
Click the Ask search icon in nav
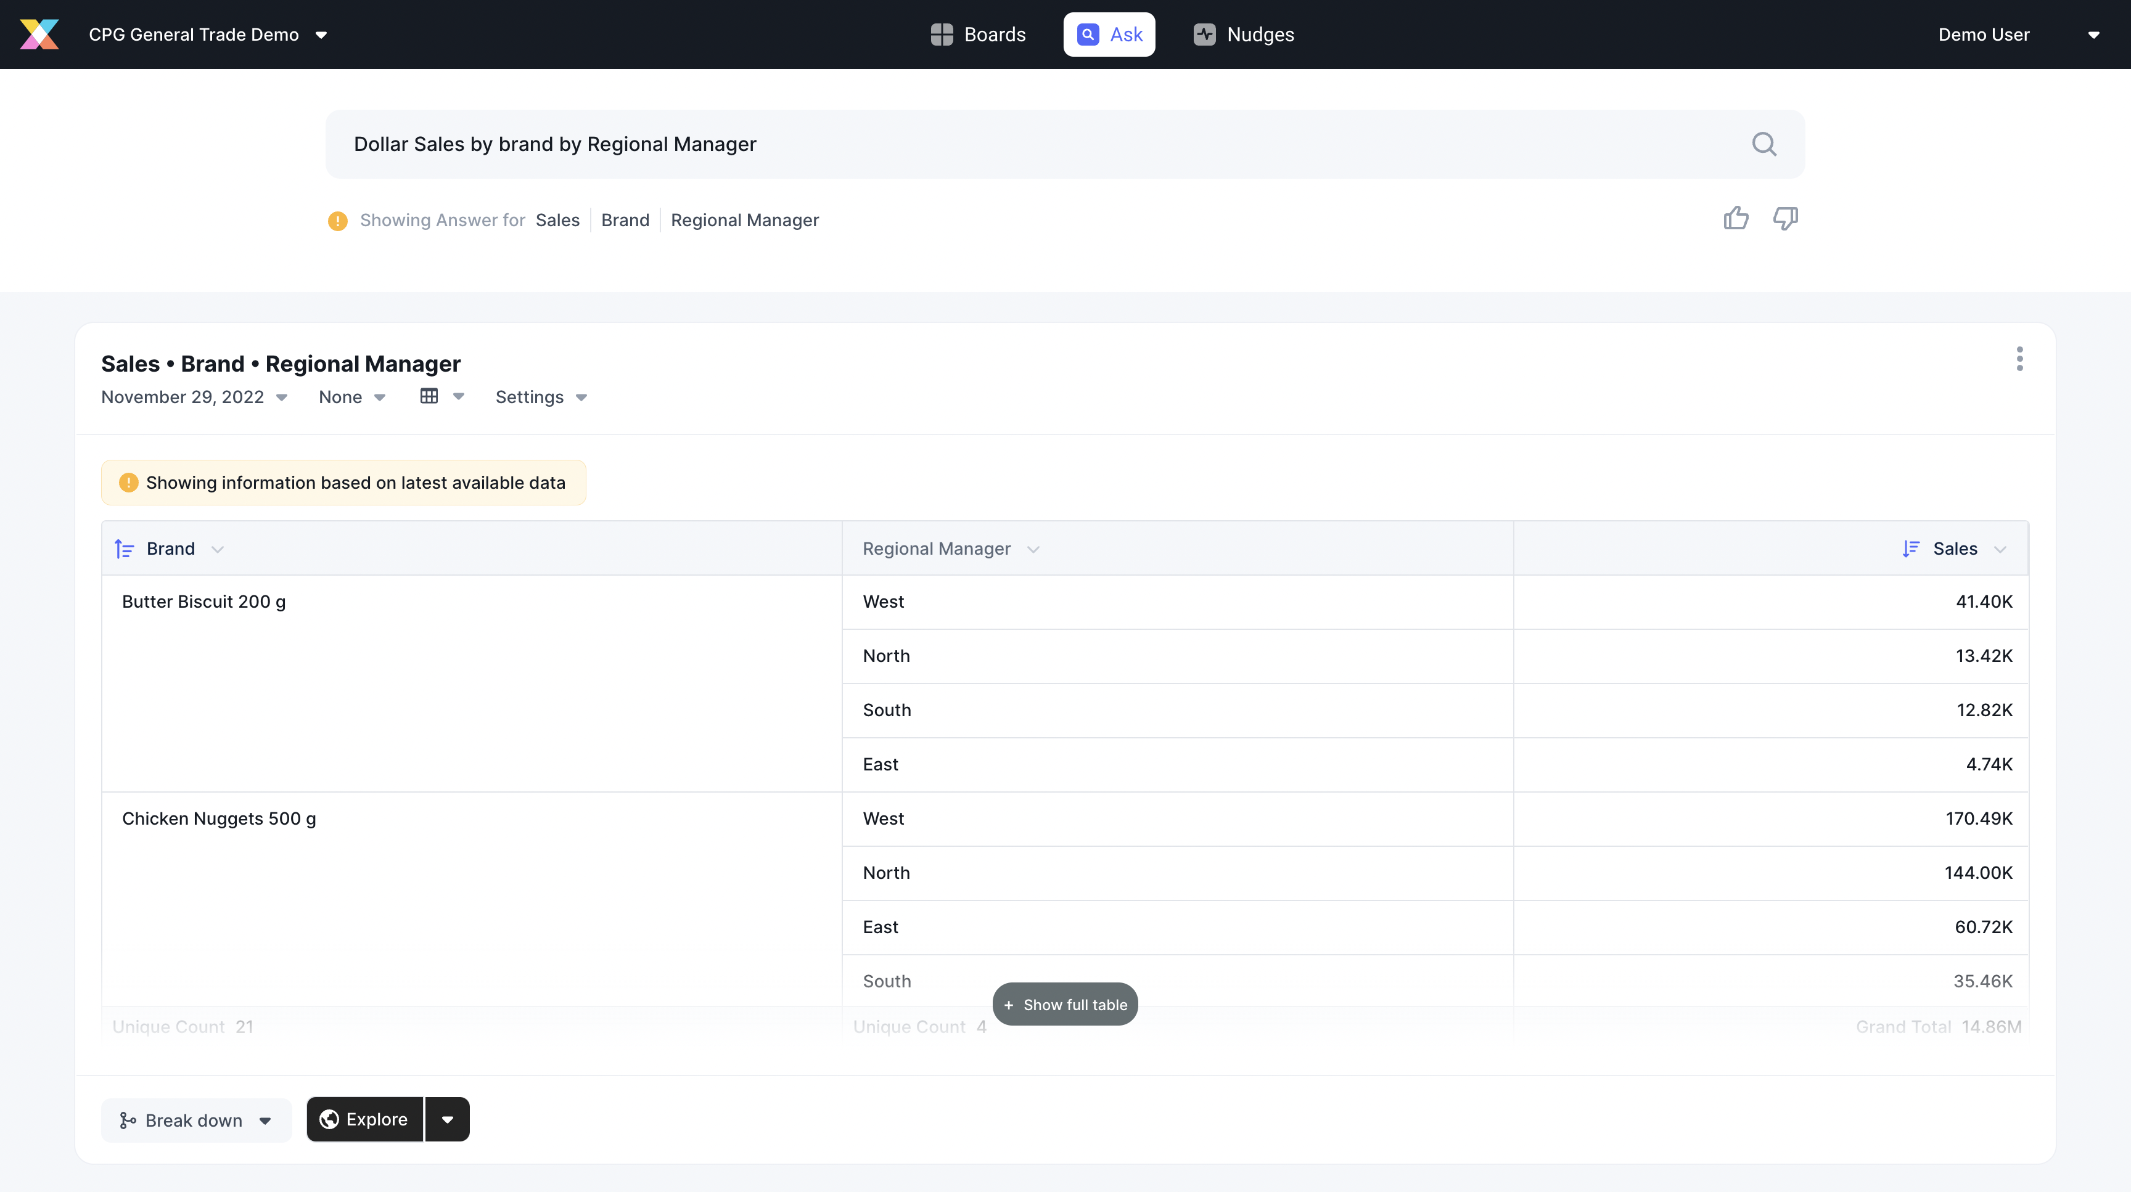1088,34
